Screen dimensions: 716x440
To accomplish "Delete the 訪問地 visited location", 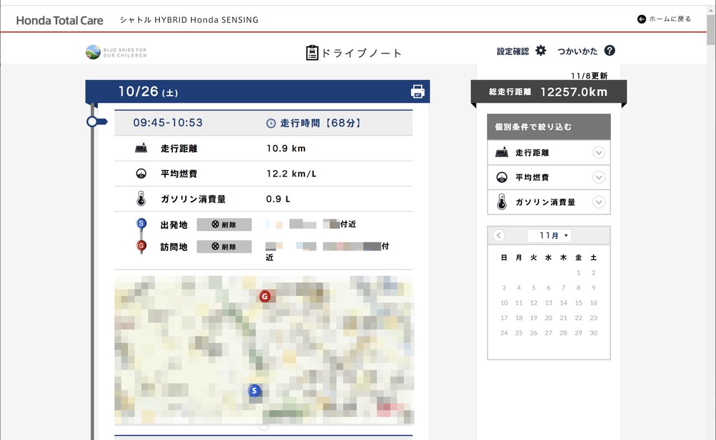I will click(224, 247).
